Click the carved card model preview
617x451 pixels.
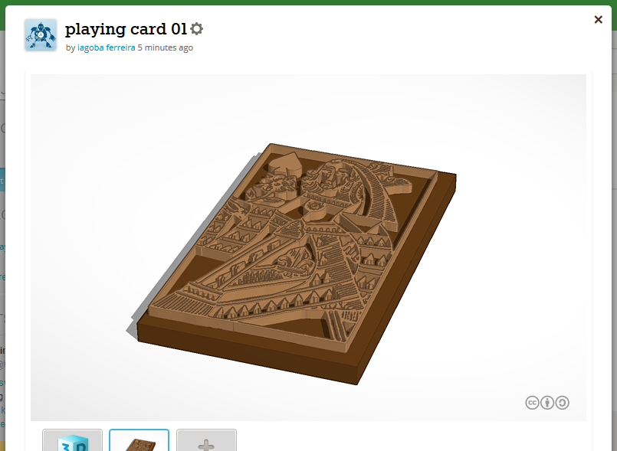pos(291,263)
